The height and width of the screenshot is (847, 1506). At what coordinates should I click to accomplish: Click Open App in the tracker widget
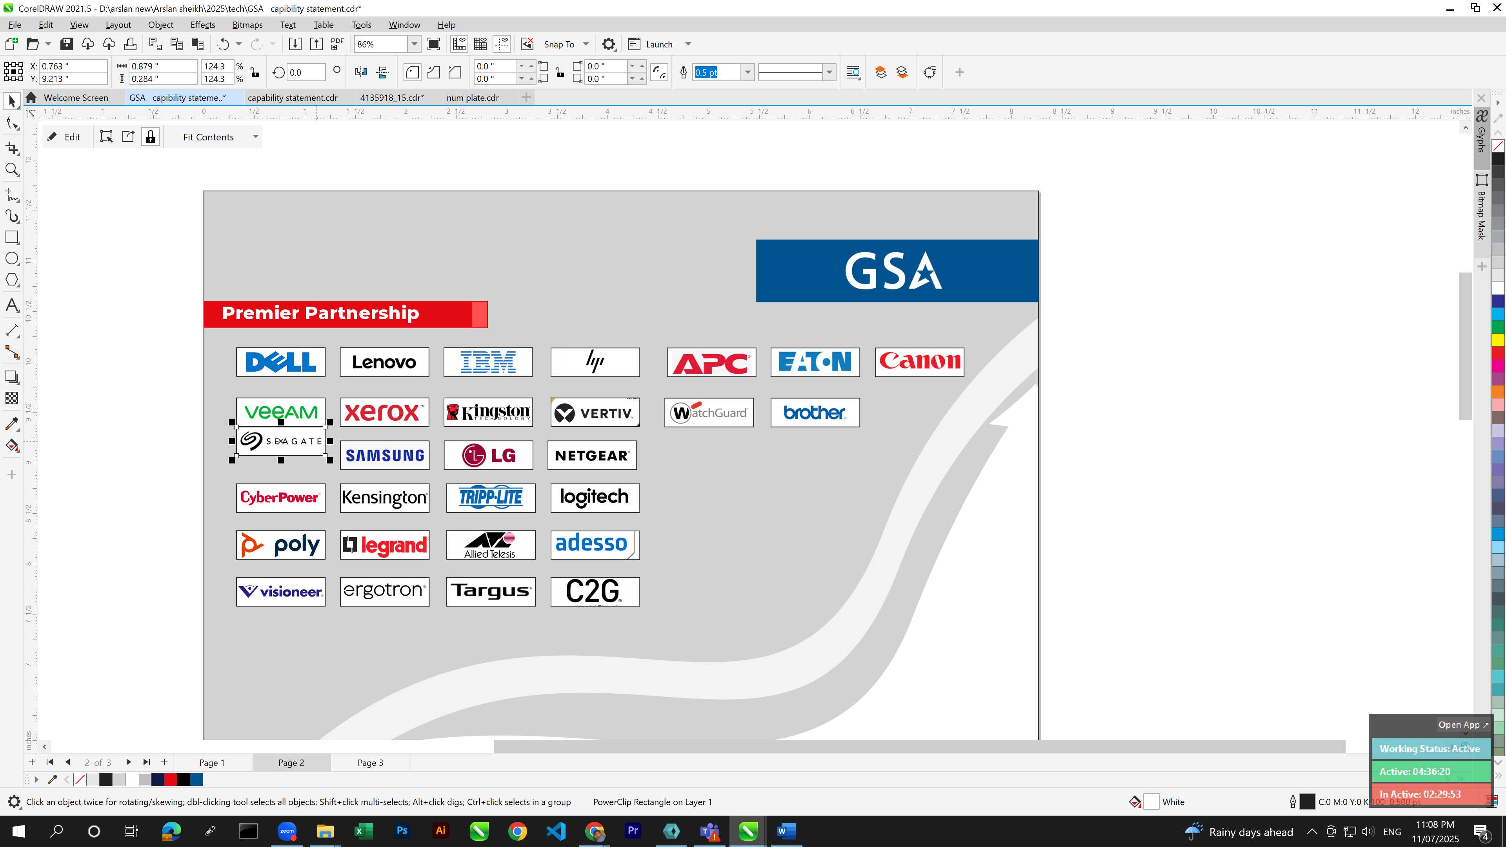[1463, 725]
